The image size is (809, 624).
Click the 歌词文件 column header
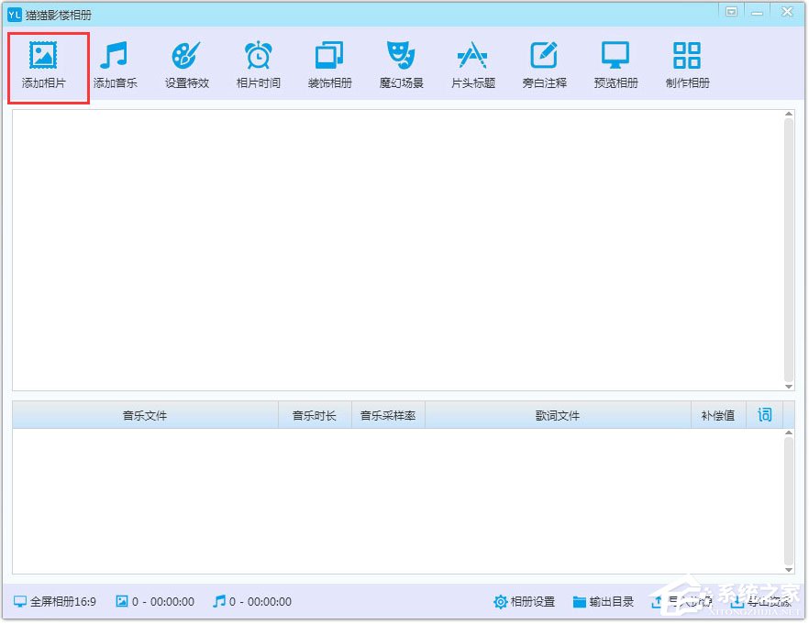(x=558, y=415)
